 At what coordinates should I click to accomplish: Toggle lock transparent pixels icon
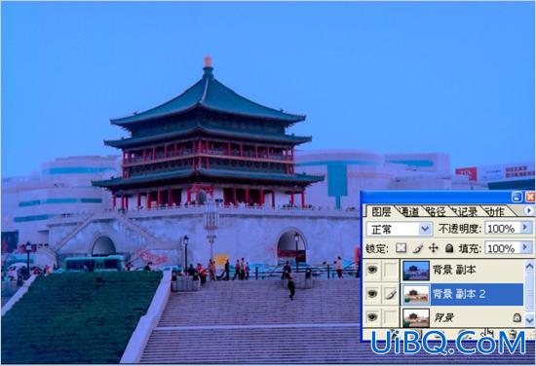[401, 248]
